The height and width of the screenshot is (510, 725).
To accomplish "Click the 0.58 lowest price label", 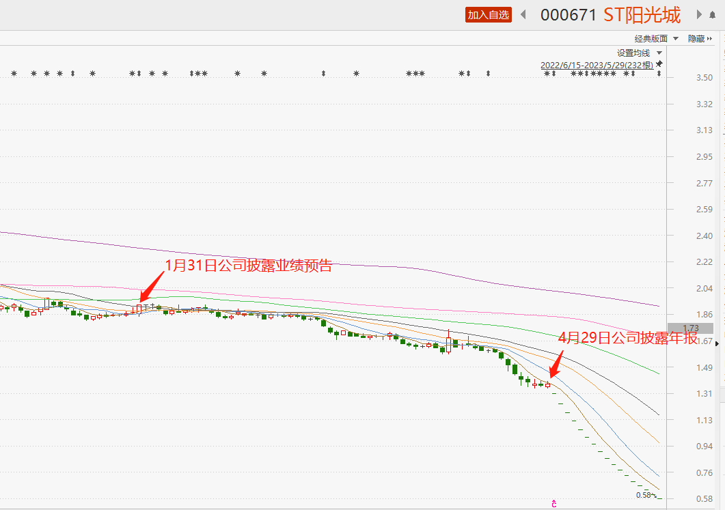I will 642,495.
